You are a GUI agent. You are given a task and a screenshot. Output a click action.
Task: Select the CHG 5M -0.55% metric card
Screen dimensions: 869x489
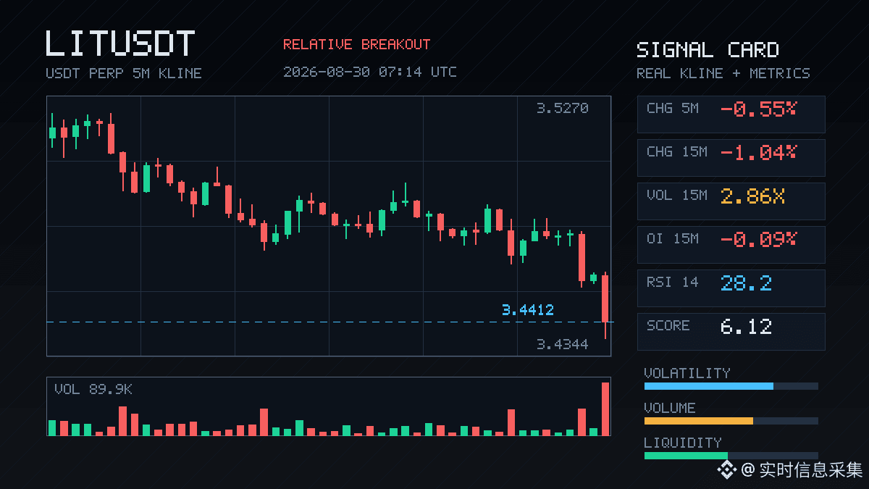tap(731, 114)
